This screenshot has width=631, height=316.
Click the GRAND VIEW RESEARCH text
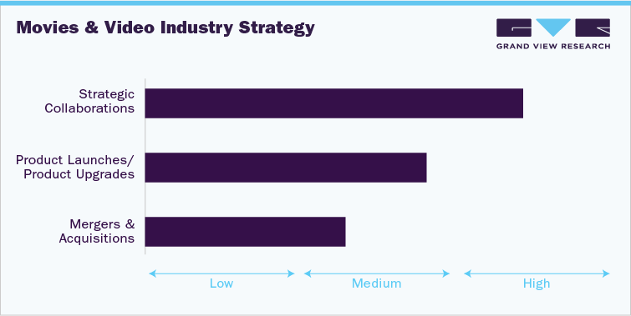553,46
